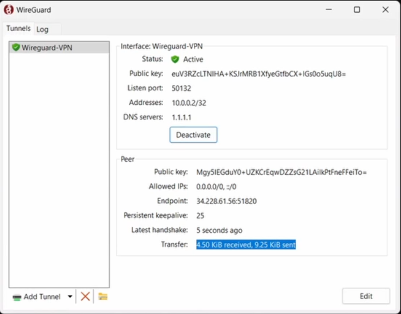Switch to the Log tab

pyautogui.click(x=42, y=29)
